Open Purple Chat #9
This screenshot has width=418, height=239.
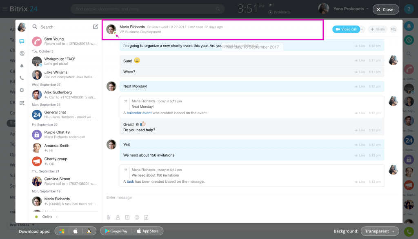point(64,135)
